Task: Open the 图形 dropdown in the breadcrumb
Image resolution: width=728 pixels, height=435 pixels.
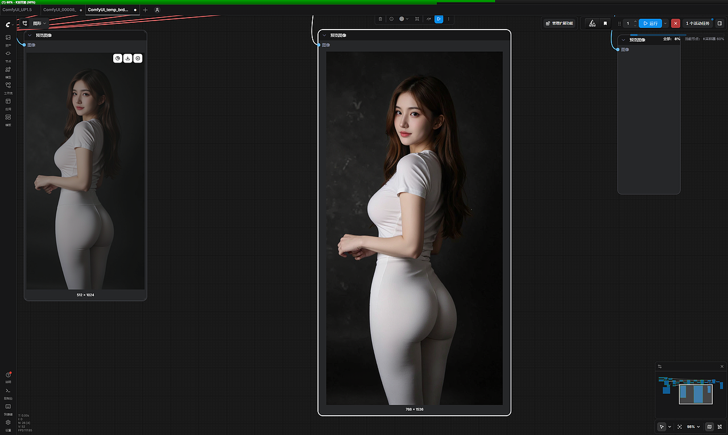Action: pos(40,23)
